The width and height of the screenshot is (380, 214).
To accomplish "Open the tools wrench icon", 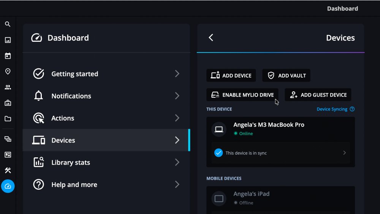I will (8, 170).
